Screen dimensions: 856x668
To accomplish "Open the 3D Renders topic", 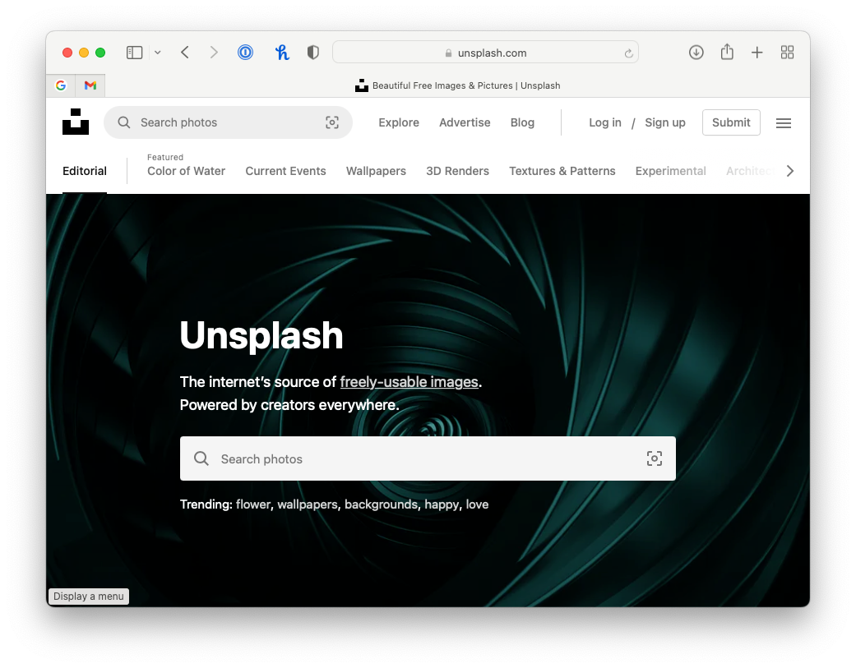I will 457,171.
